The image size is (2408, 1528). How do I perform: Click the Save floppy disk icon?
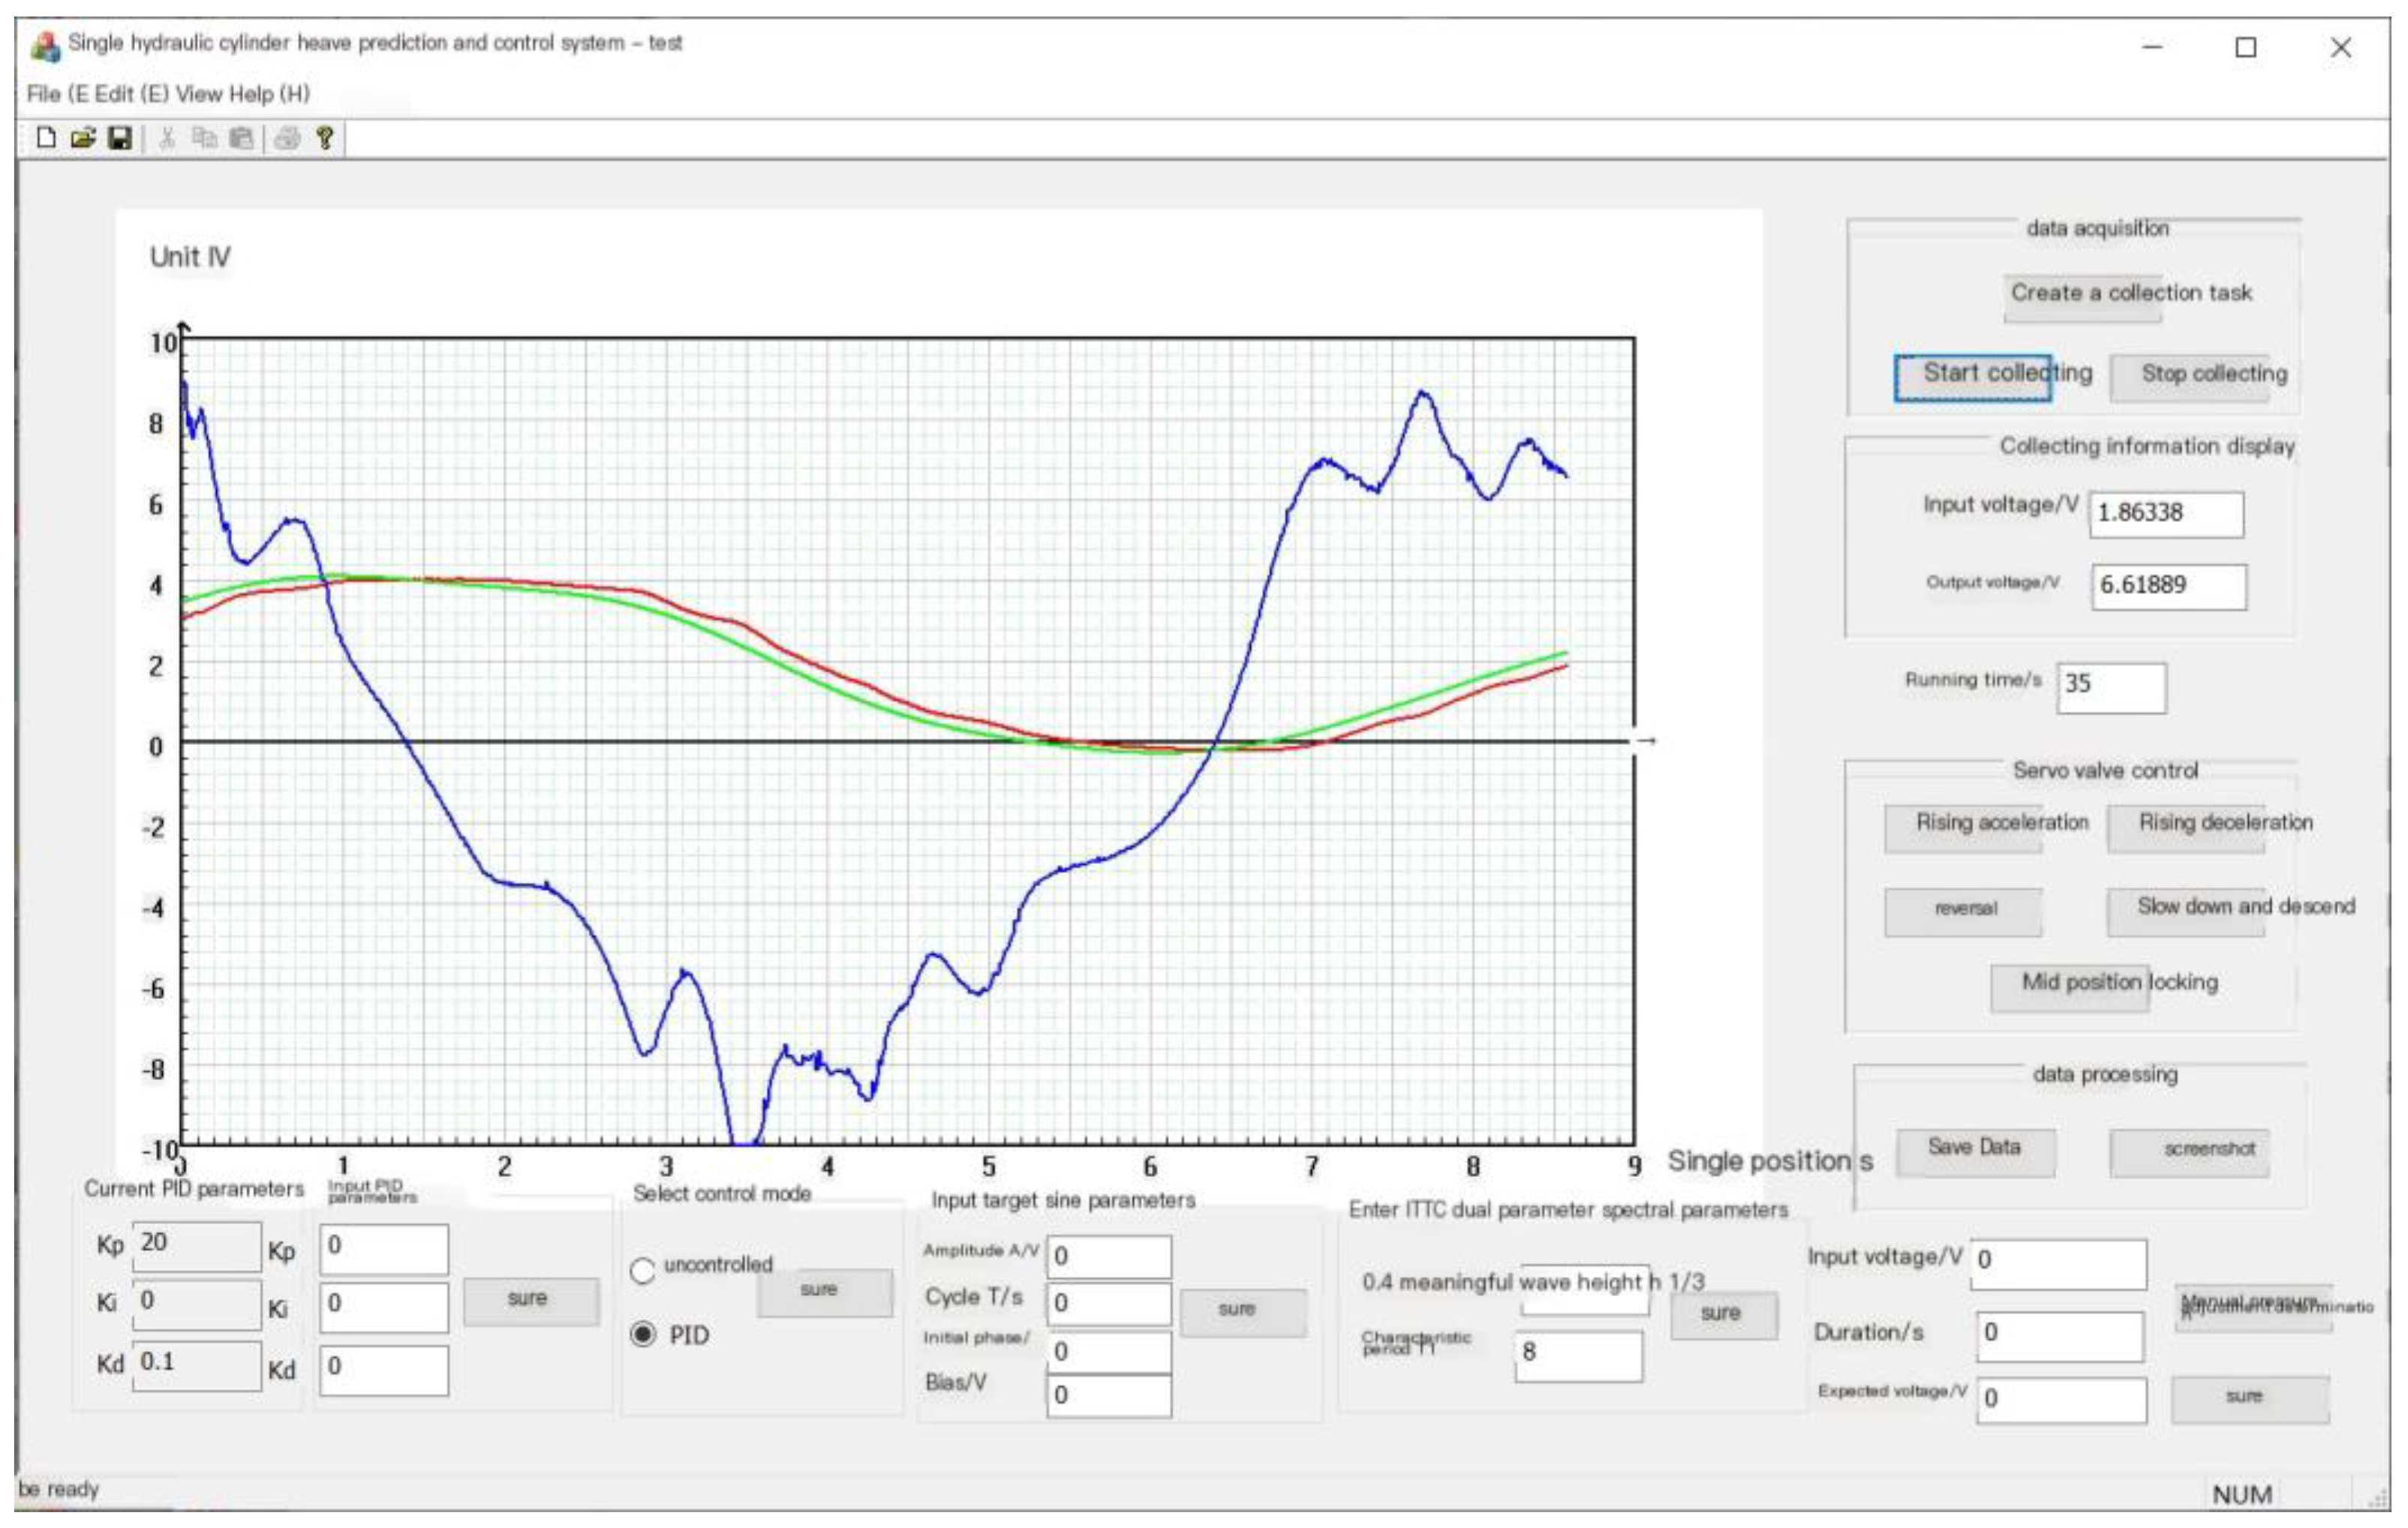(120, 138)
